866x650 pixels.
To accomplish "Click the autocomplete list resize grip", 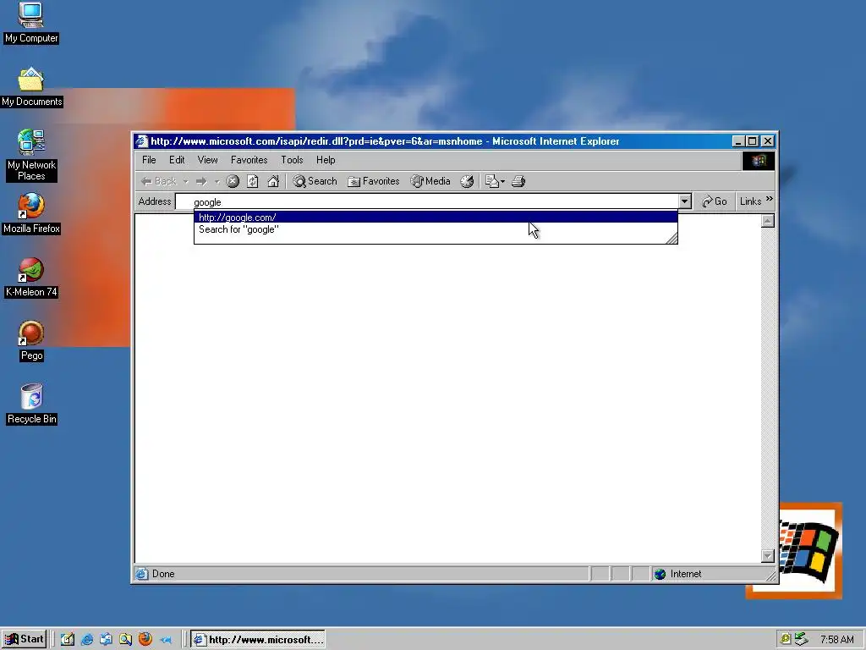I will tap(671, 238).
